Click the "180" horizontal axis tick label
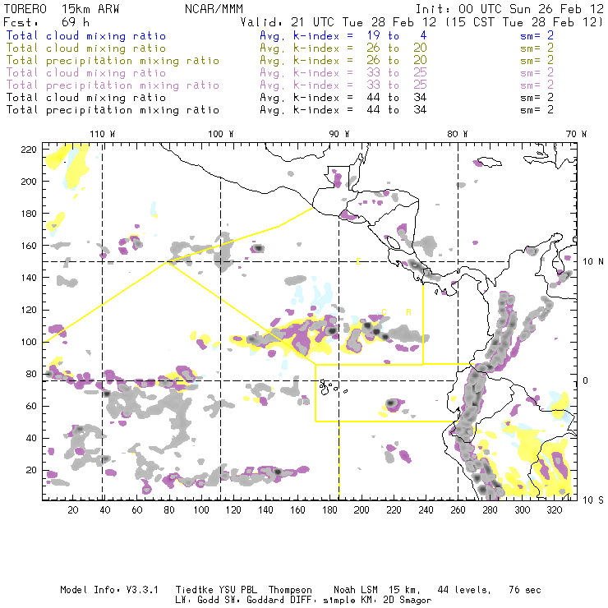The height and width of the screenshot is (608, 608). 329,510
